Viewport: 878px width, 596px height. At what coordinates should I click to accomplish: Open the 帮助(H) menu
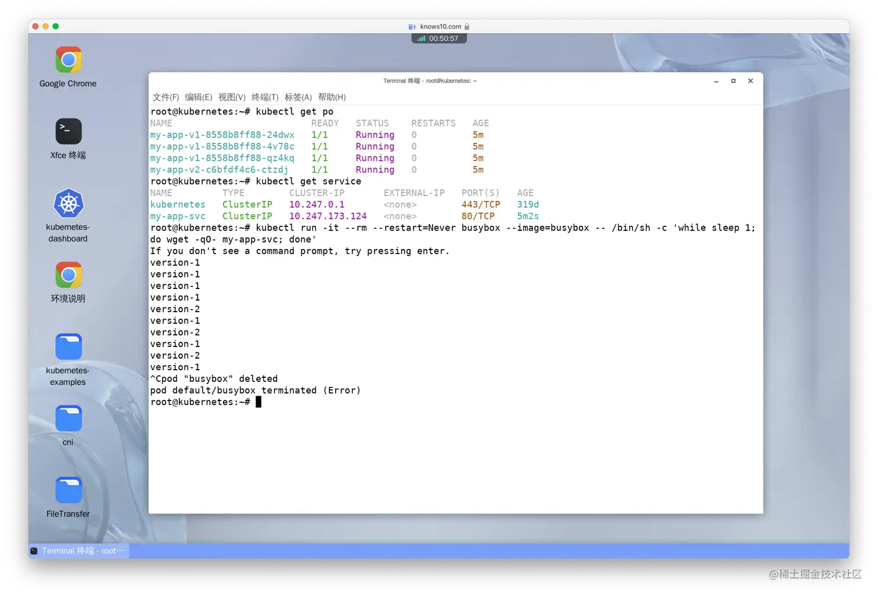332,97
